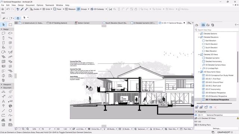Image resolution: width=239 pixels, height=134 pixels.
Task: Select the Curtain Wall tool
Action: tap(3, 61)
